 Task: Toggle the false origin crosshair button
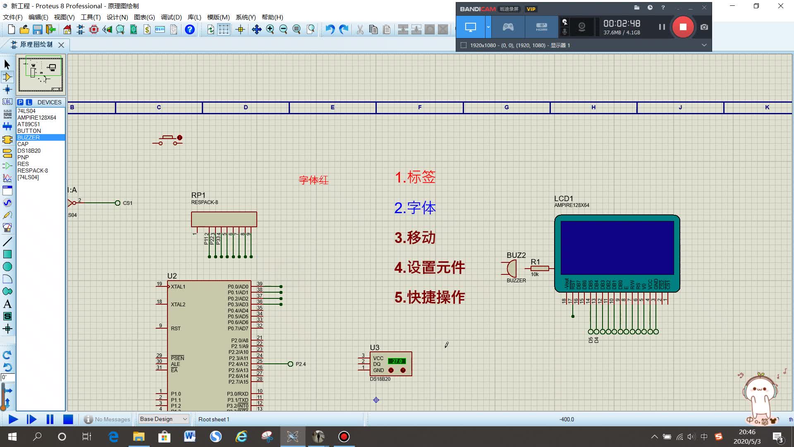[x=240, y=29]
